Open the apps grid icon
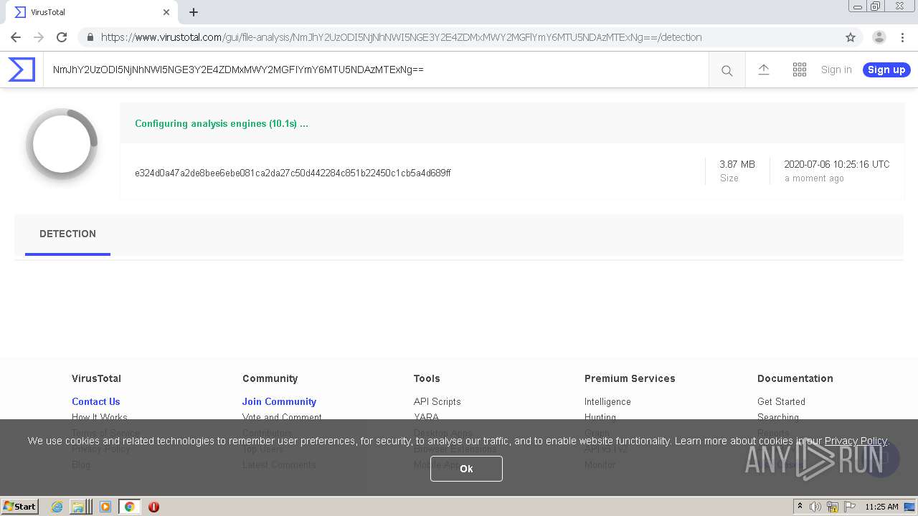918x516 pixels. 800,70
